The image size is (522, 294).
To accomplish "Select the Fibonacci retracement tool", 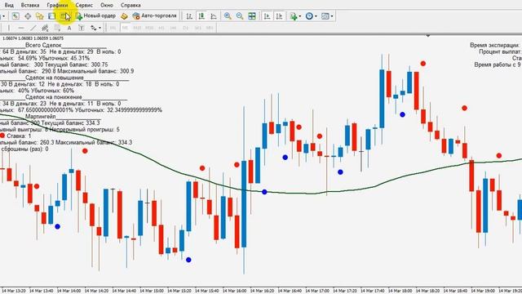I will coord(57,28).
